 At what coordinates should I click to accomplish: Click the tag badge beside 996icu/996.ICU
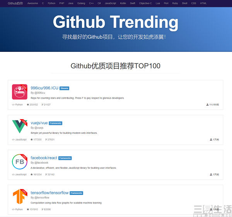(64, 88)
